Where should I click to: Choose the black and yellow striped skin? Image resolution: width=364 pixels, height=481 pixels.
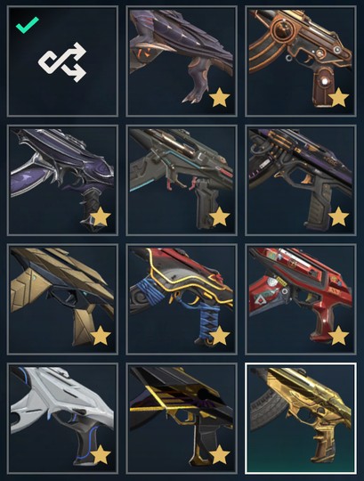(x=182, y=419)
